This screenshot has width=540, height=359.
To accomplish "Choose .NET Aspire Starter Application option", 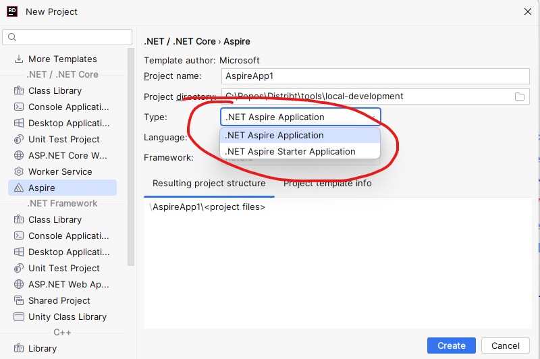I will pos(300,151).
